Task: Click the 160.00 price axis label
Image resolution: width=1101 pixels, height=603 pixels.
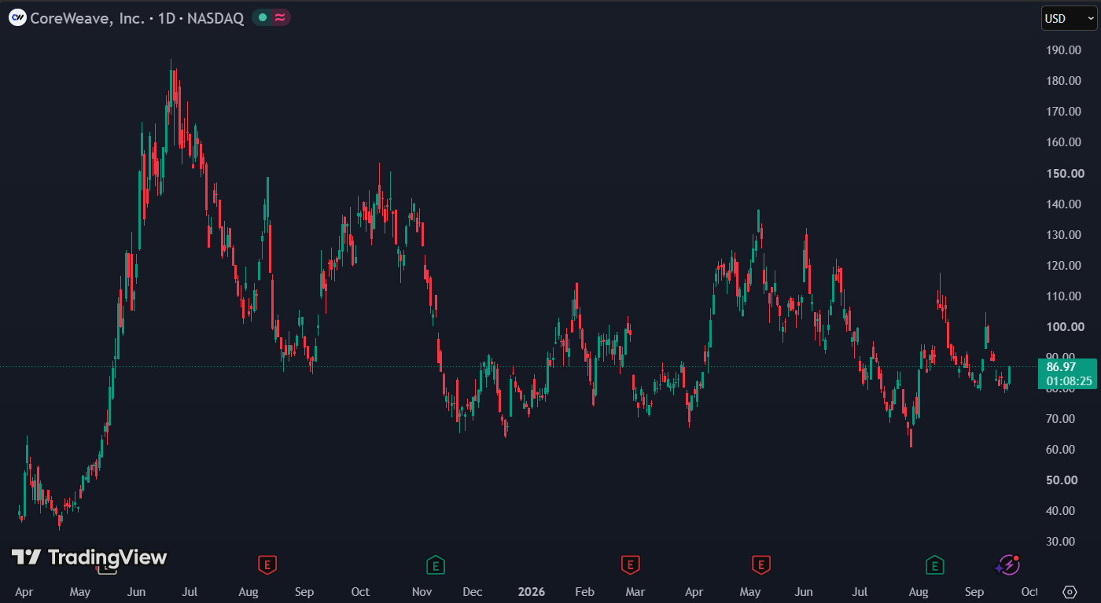Action: click(1065, 142)
